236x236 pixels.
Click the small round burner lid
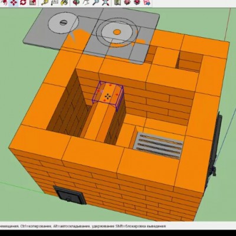click(63, 22)
